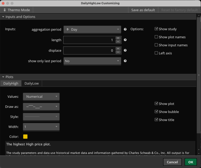The height and width of the screenshot is (168, 201).
Task: Decrease length with minus stepper
Action: coord(118,42)
